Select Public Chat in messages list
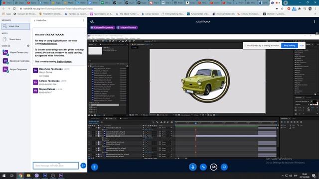The image size is (319, 179). (15, 26)
